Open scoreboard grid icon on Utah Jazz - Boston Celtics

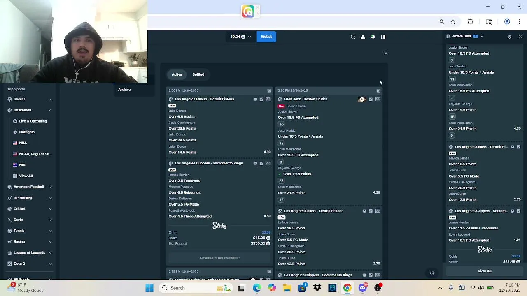click(378, 99)
